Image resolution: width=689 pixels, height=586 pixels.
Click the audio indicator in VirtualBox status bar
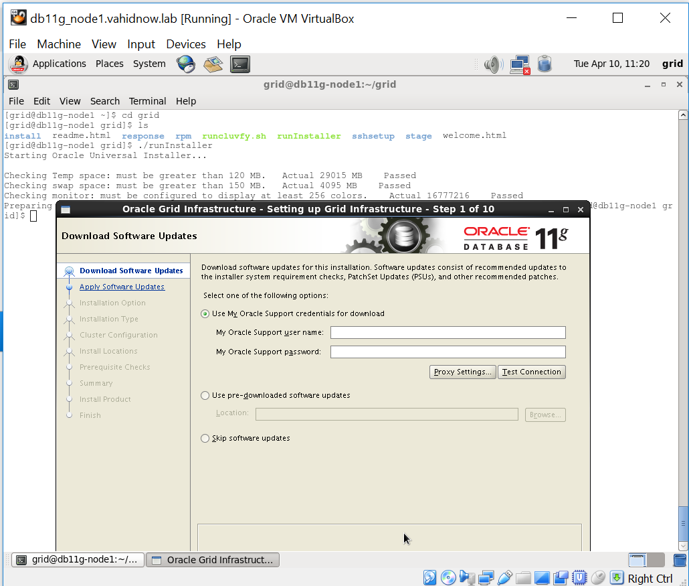click(467, 577)
